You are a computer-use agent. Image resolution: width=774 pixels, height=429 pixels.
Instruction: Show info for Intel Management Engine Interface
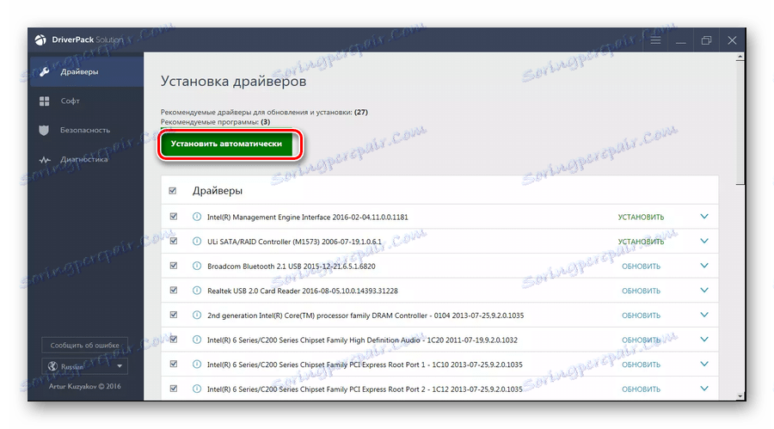(x=197, y=217)
